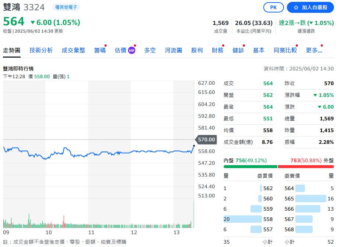Click the 委賣價 column header

tap(292, 176)
